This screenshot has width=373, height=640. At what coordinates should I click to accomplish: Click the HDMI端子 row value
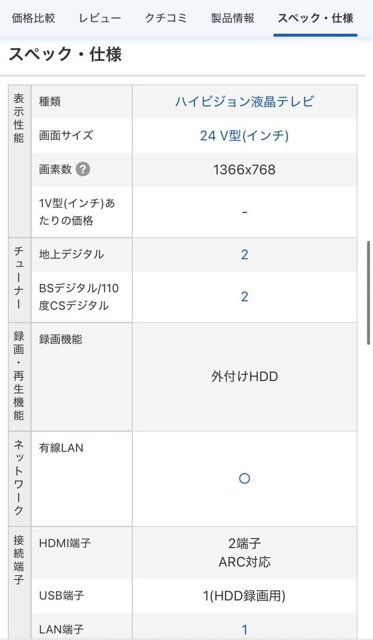click(245, 552)
